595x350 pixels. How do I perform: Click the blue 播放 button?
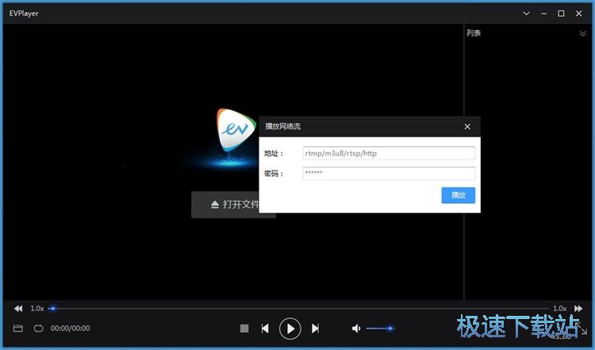[x=458, y=195]
